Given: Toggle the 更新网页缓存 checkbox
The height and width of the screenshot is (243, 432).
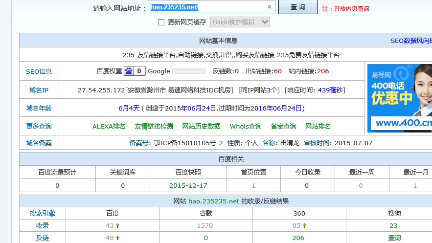Looking at the screenshot, I should (x=161, y=22).
